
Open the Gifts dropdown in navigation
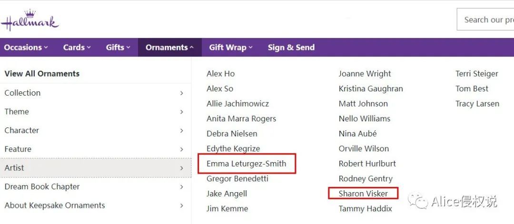click(x=118, y=48)
